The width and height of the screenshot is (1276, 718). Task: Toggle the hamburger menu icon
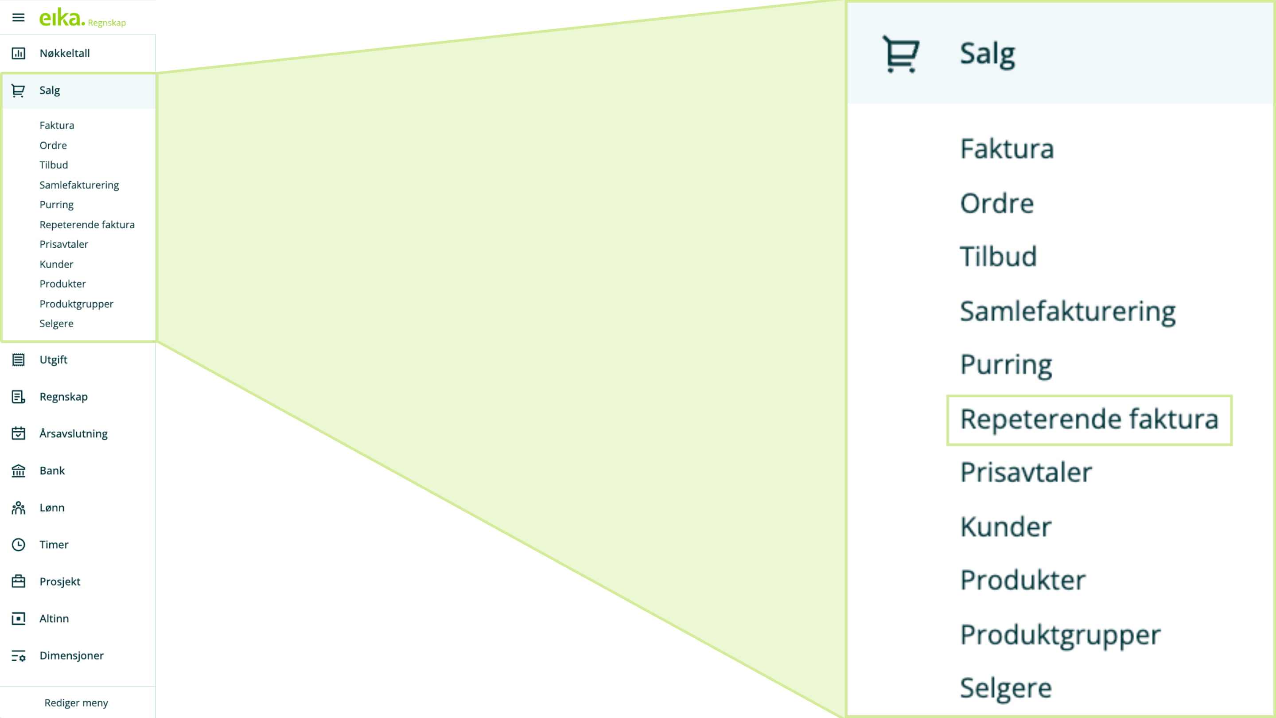18,18
